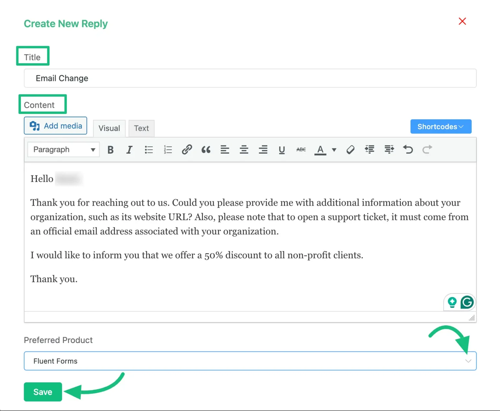Insert a blockquote
Viewport: 500px width, 411px height.
coord(206,150)
